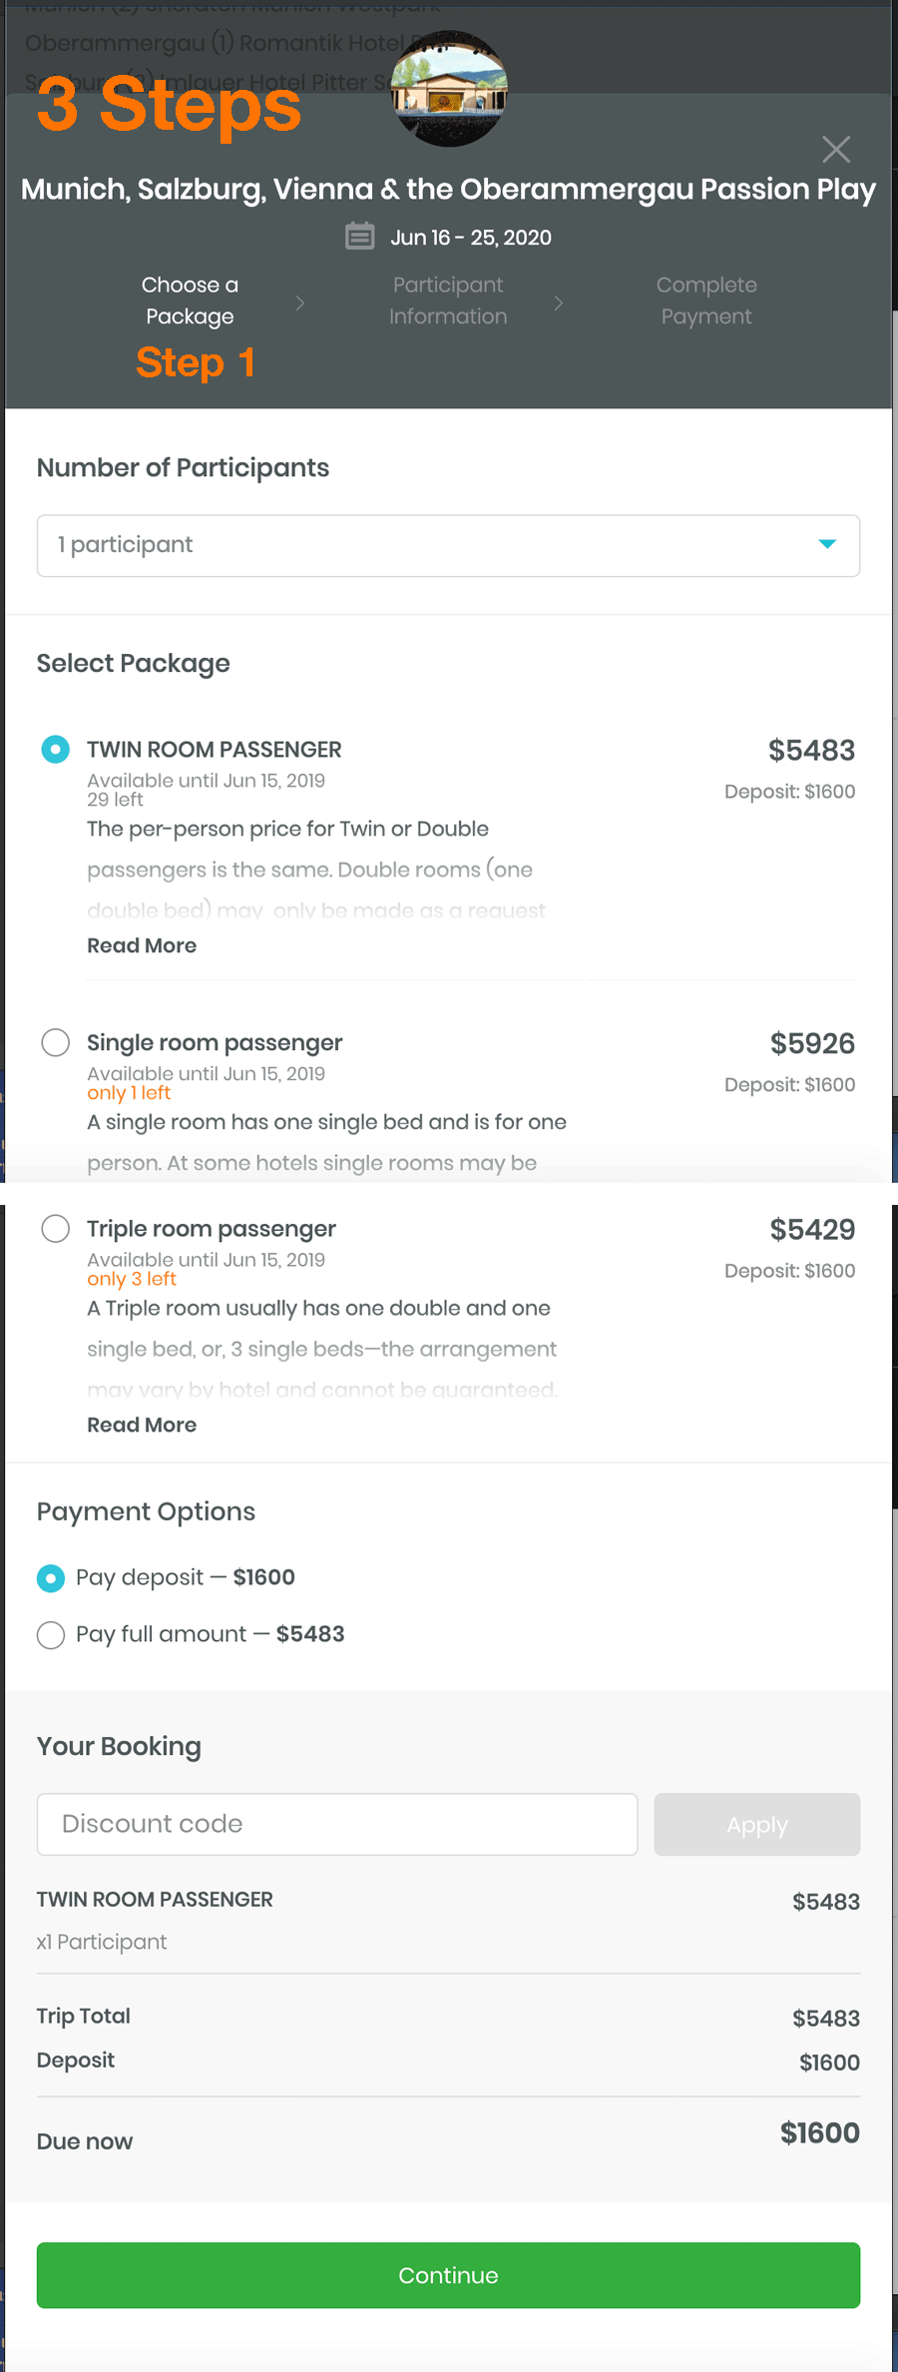Open participant dropdown via blue arrow
Viewport: 898px width, 2372px height.
pyautogui.click(x=827, y=544)
